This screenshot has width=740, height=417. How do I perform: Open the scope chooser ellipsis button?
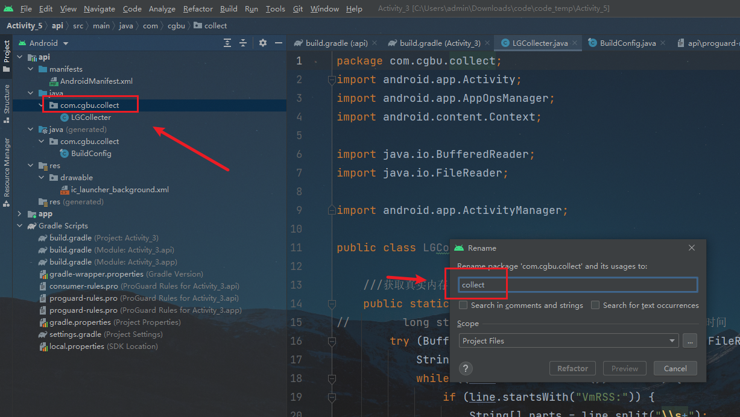pos(691,341)
